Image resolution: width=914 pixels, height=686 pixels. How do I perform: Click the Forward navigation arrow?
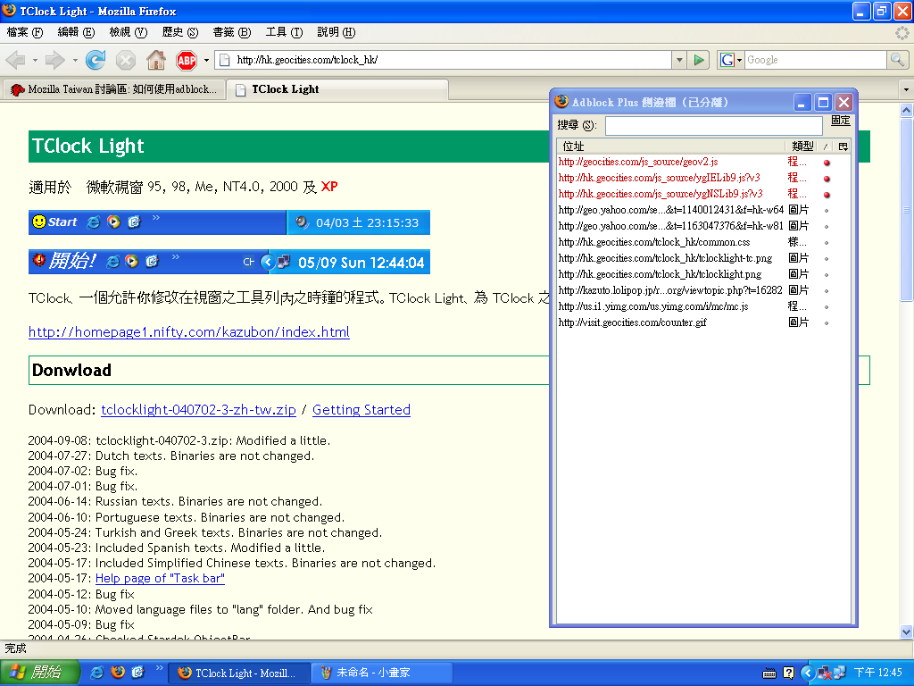tap(55, 60)
